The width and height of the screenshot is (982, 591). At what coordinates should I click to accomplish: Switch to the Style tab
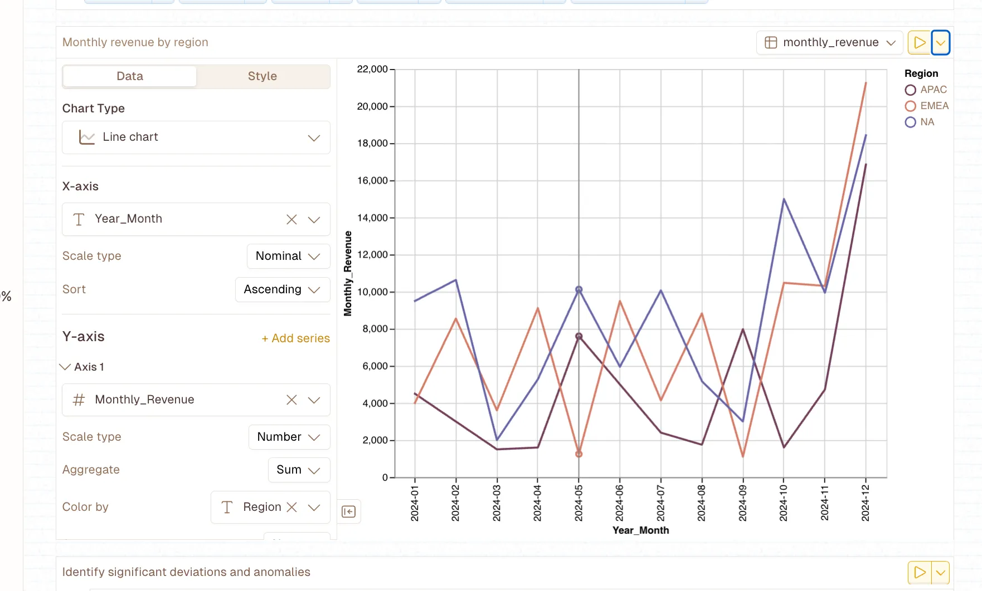pos(262,76)
